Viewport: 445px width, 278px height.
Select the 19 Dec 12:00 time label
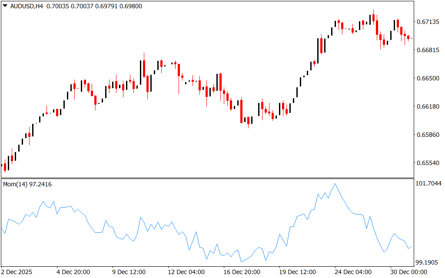pyautogui.click(x=298, y=272)
